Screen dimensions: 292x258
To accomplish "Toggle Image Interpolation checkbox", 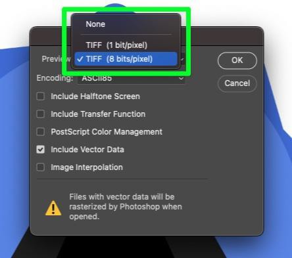I will click(x=41, y=167).
